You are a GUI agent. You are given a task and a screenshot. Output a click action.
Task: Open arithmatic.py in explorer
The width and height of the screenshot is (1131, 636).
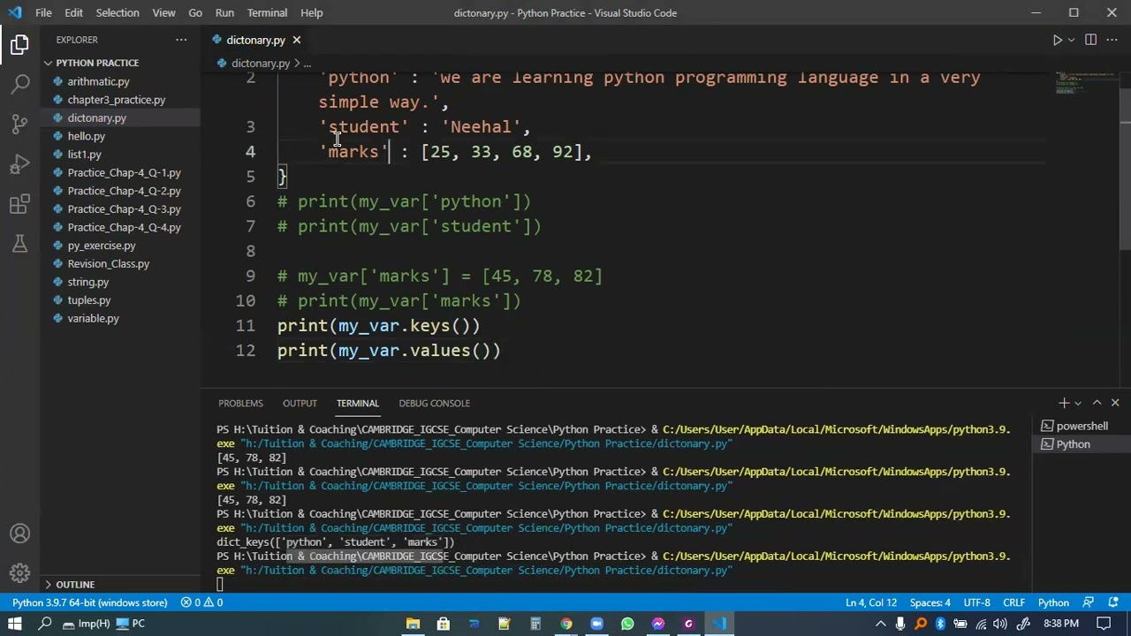[x=98, y=81]
